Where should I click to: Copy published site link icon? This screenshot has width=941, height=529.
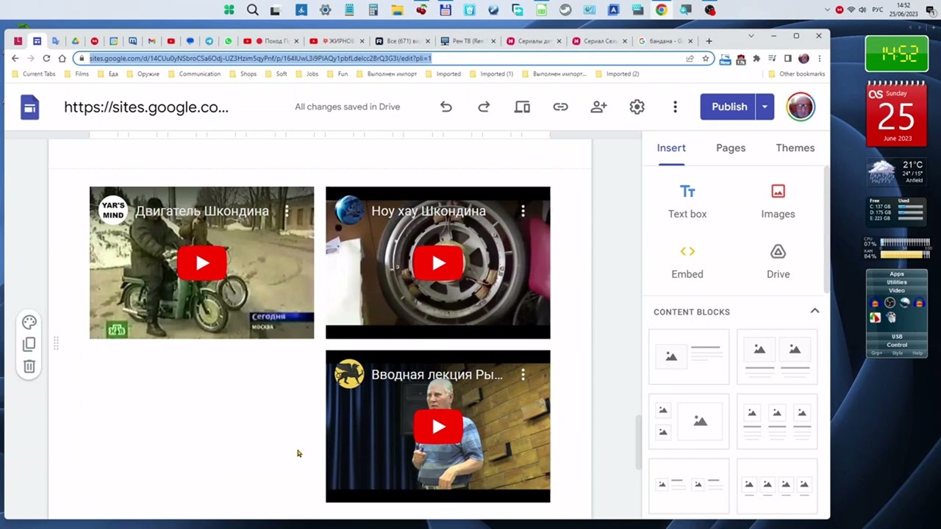[x=560, y=107]
